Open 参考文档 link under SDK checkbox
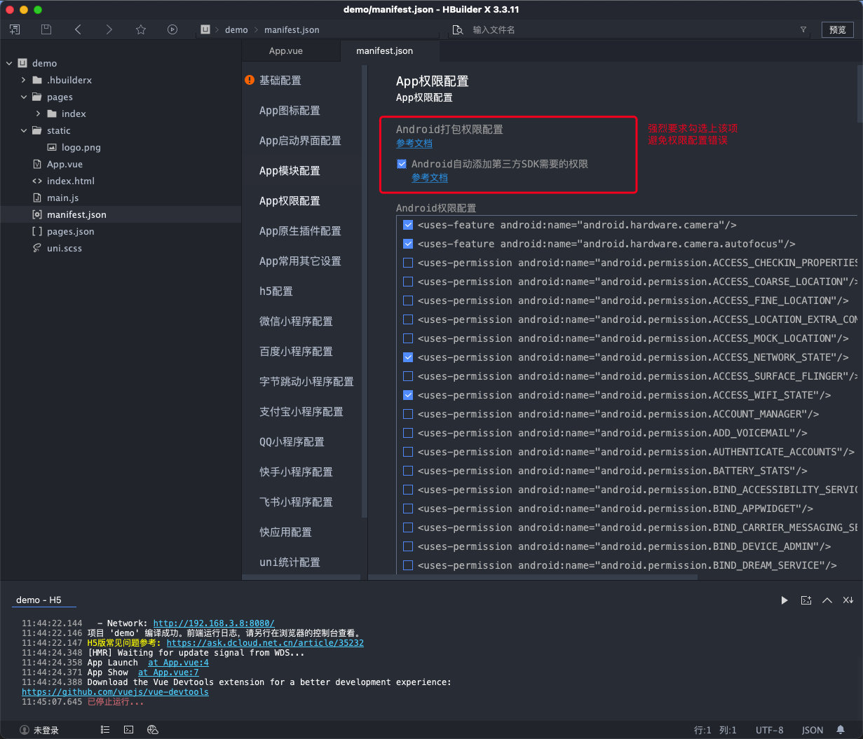The height and width of the screenshot is (739, 863). click(x=430, y=178)
